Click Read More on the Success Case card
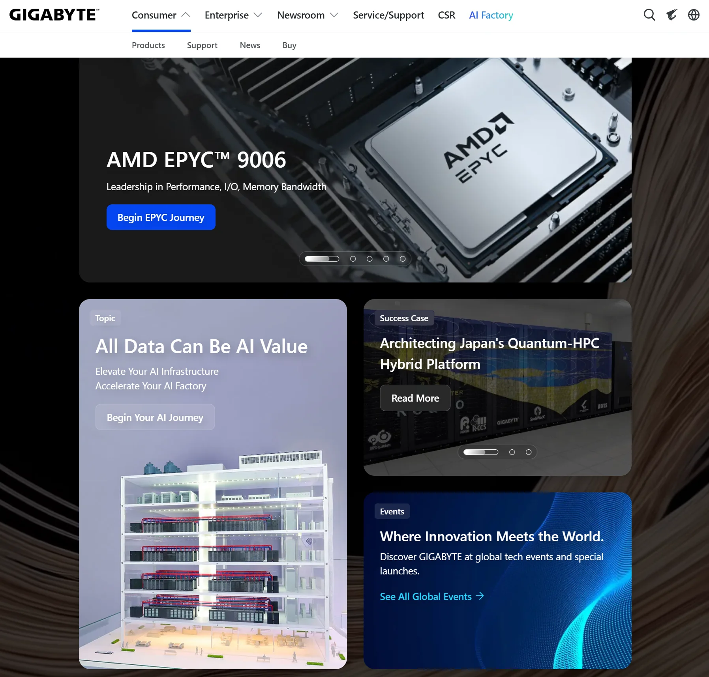Screen dimensions: 709x677 415,398
